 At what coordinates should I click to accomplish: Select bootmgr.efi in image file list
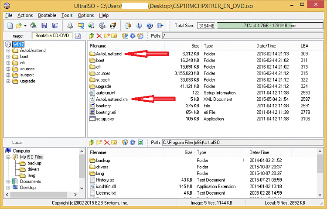pyautogui.click(x=106, y=112)
